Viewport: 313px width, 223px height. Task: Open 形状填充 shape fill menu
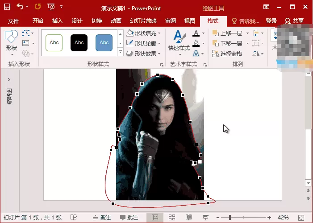click(143, 33)
